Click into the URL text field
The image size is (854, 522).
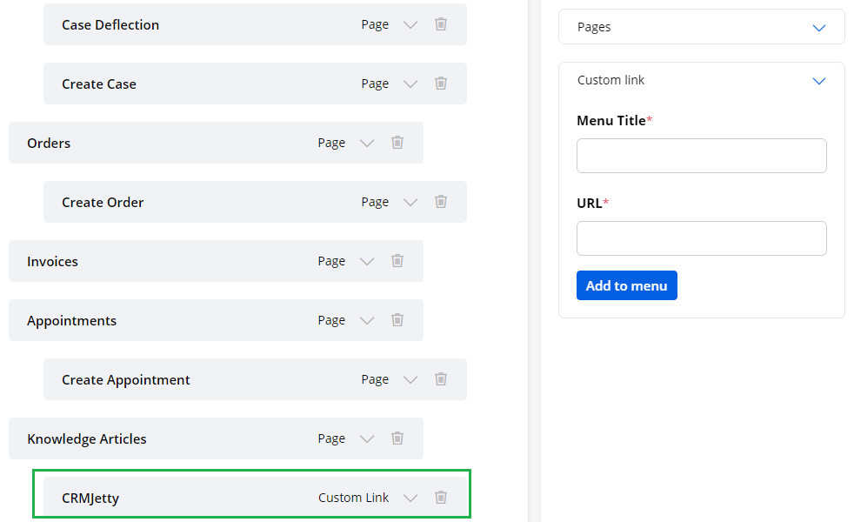701,238
